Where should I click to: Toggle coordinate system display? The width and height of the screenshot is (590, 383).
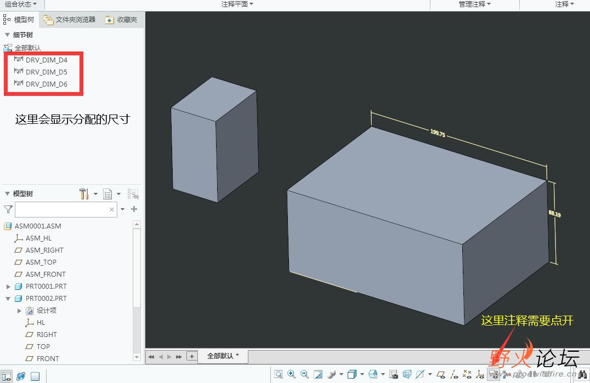(x=480, y=374)
